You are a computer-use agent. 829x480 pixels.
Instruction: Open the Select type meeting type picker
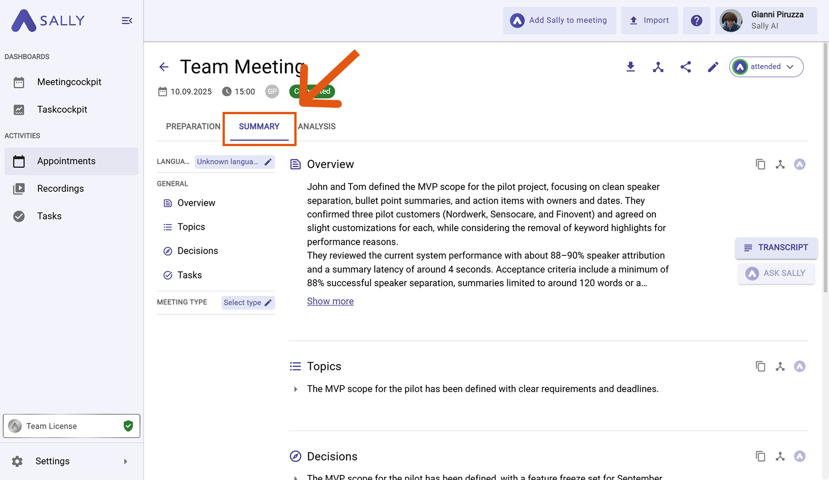click(248, 303)
